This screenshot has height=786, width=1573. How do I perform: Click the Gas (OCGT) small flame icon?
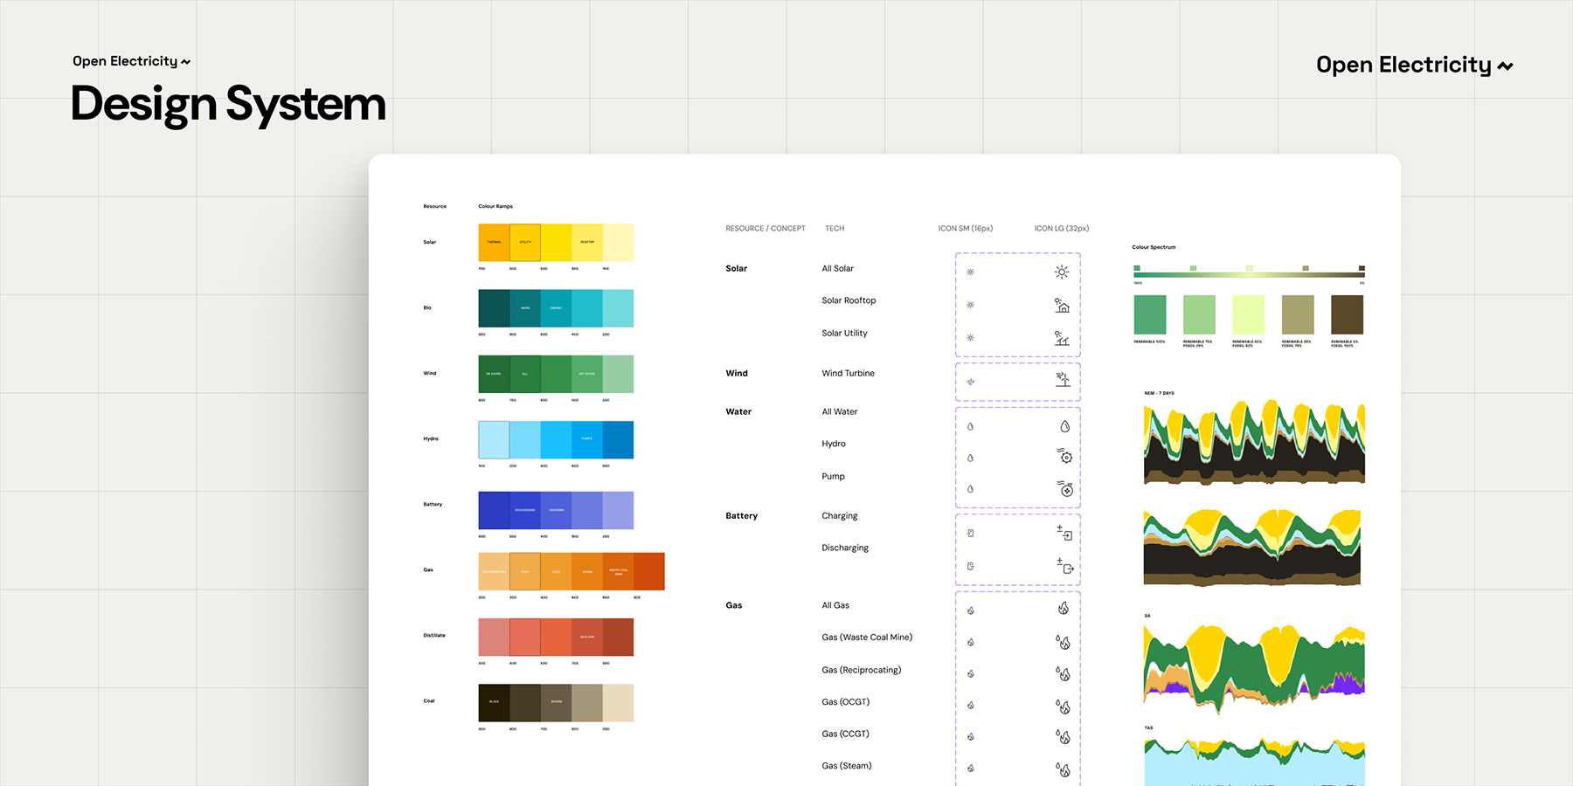(970, 704)
